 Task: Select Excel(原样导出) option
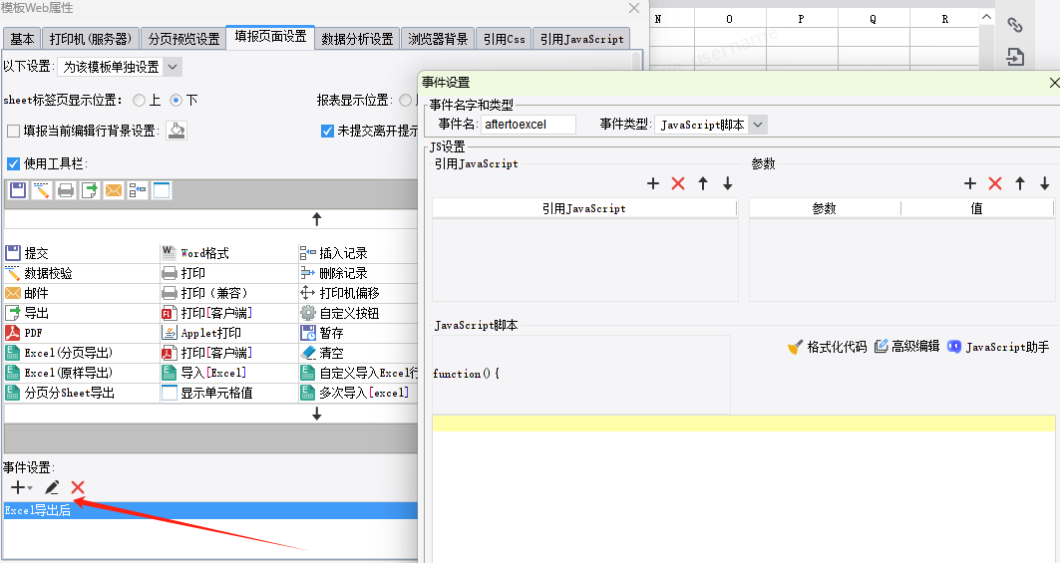(x=59, y=373)
